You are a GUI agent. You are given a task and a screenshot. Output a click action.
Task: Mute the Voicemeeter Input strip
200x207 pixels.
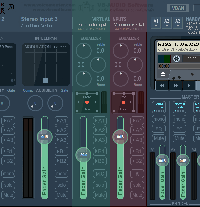point(100,195)
